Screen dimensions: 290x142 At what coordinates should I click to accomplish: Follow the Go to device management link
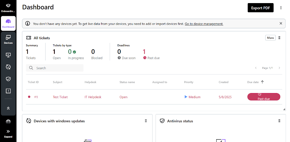(204, 24)
